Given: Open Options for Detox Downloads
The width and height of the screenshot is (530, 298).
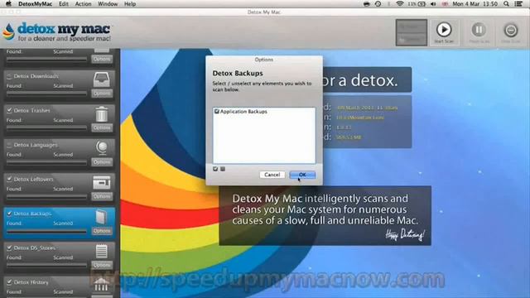Looking at the screenshot, I should point(102,94).
